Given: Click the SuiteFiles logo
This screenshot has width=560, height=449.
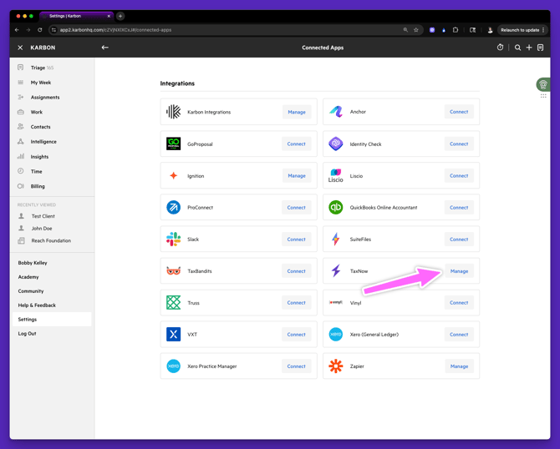Looking at the screenshot, I should pyautogui.click(x=336, y=239).
